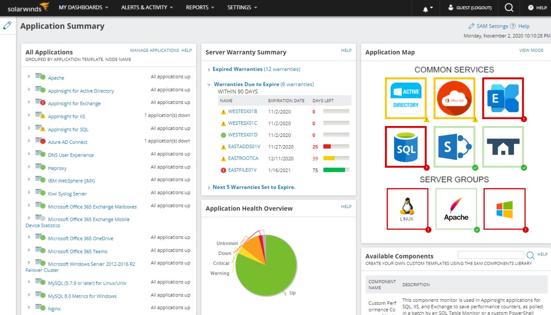Click the Azure AD Connect status icon
551x315 pixels.
pyautogui.click(x=41, y=141)
